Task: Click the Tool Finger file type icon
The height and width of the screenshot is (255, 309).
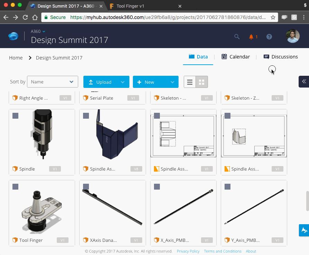Action: [x=15, y=240]
